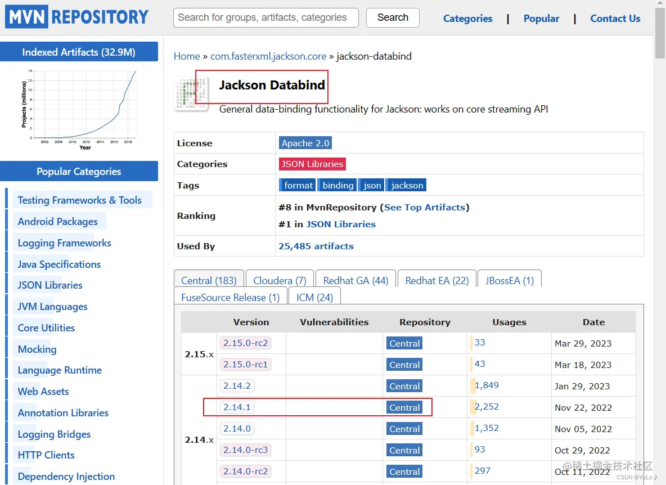This screenshot has width=666, height=485.
Task: Open Mocking category
Action: (37, 349)
